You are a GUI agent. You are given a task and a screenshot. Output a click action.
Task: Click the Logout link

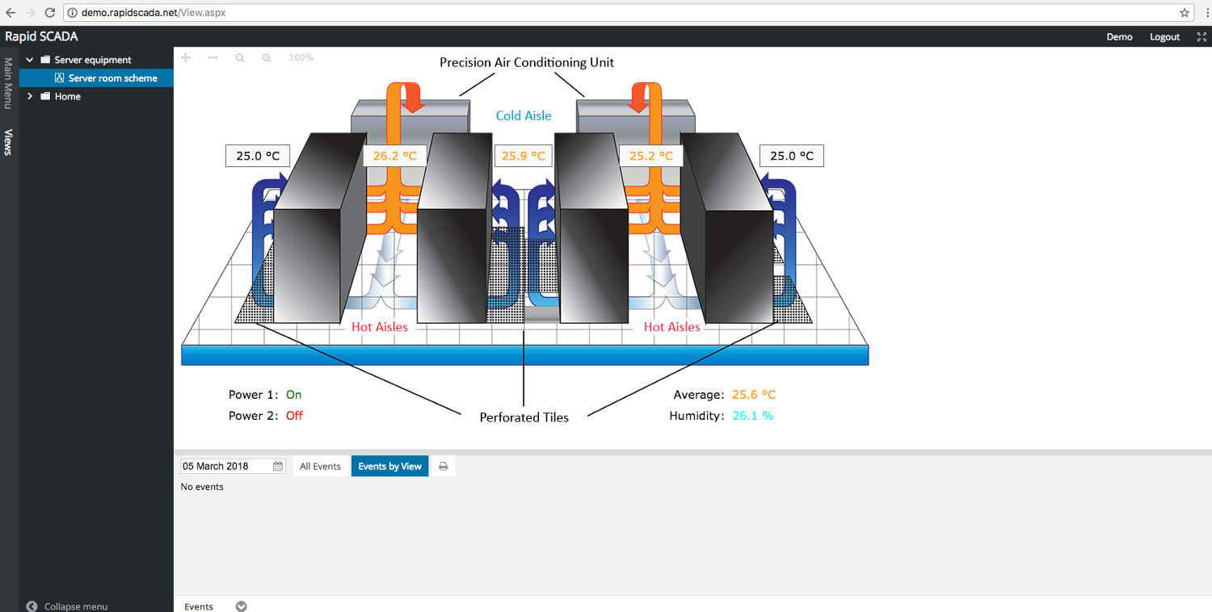point(1164,36)
